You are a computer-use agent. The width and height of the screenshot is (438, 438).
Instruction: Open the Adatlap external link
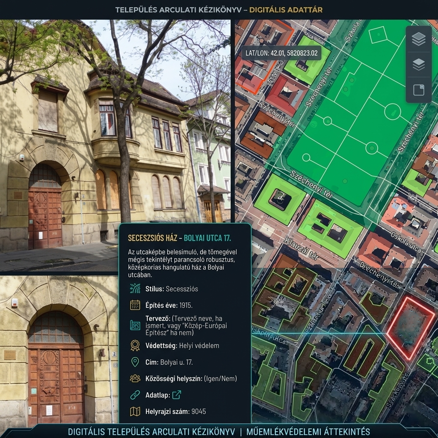tap(177, 395)
